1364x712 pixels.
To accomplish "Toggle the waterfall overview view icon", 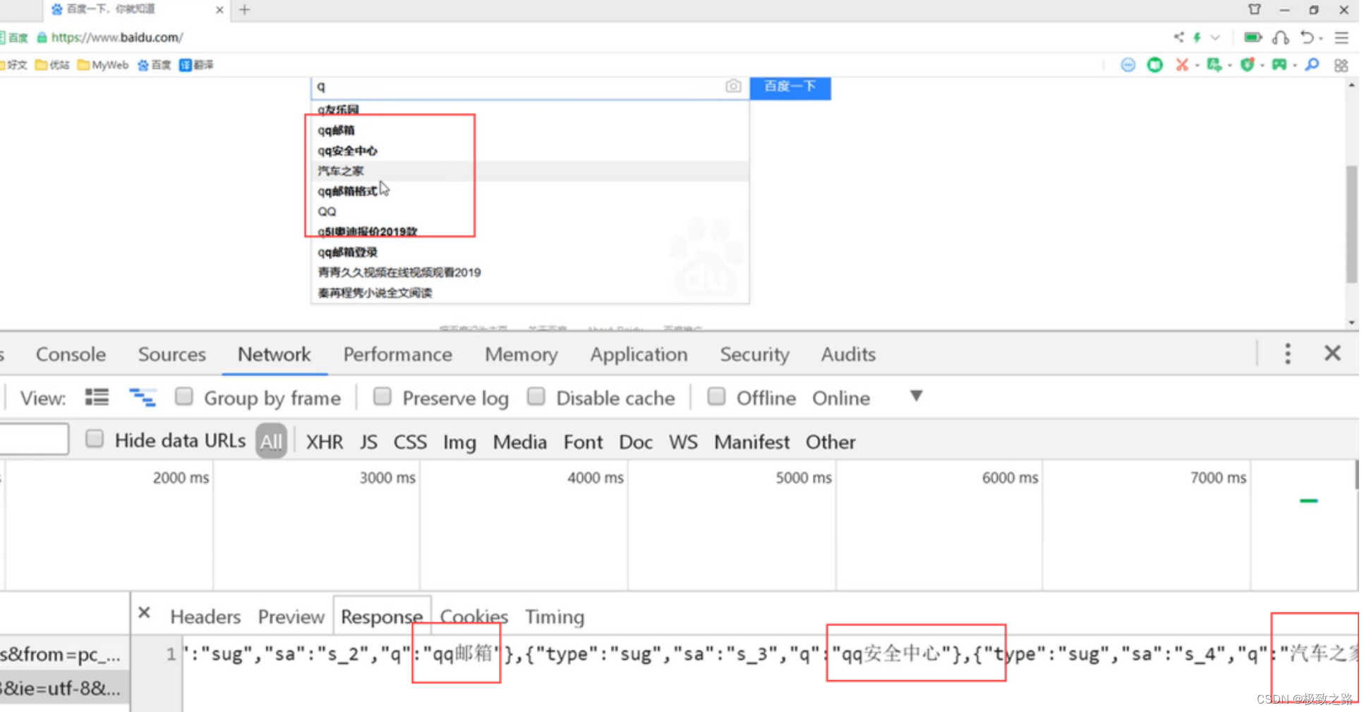I will 142,397.
